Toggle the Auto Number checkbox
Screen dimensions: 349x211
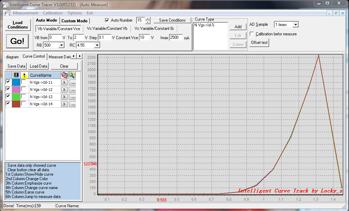(107, 20)
